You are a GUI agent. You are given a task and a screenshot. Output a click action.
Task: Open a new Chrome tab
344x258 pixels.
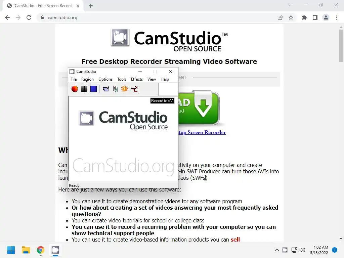[x=91, y=6]
